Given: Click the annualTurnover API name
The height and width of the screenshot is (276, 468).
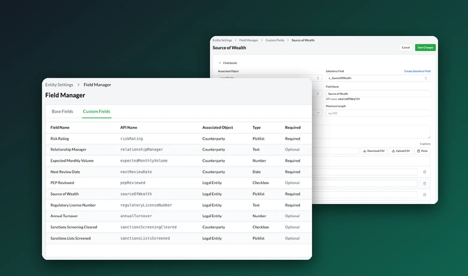Looking at the screenshot, I should pyautogui.click(x=136, y=216).
